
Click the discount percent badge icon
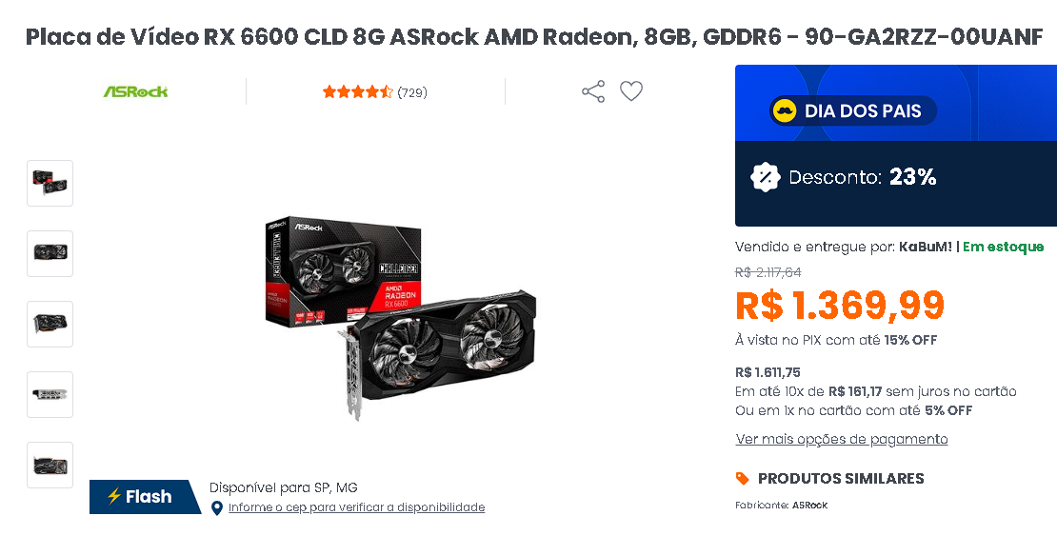coord(765,177)
